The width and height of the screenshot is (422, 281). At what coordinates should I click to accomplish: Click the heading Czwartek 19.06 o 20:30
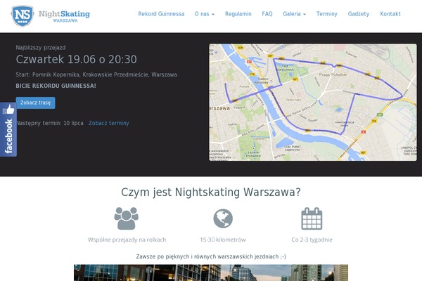pos(77,60)
